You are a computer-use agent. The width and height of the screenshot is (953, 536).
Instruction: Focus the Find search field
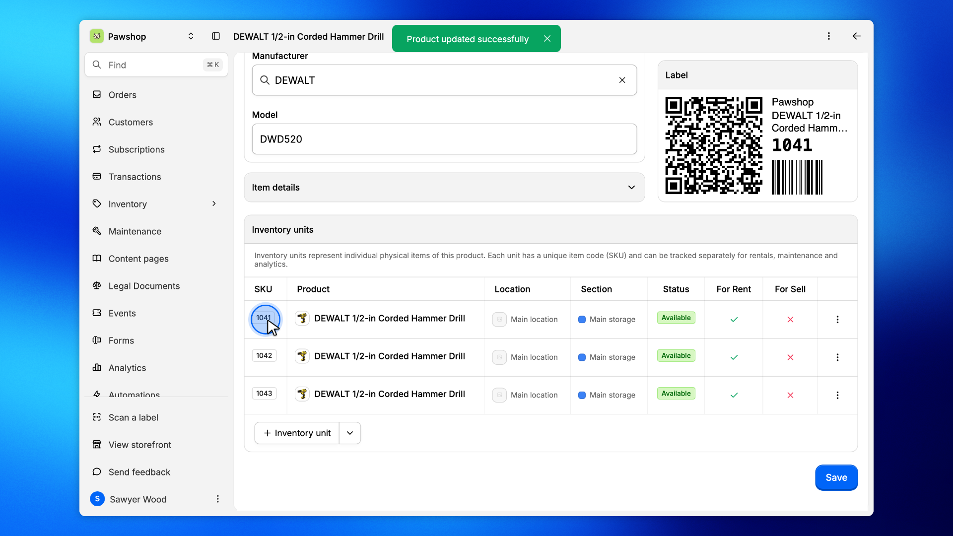(156, 65)
